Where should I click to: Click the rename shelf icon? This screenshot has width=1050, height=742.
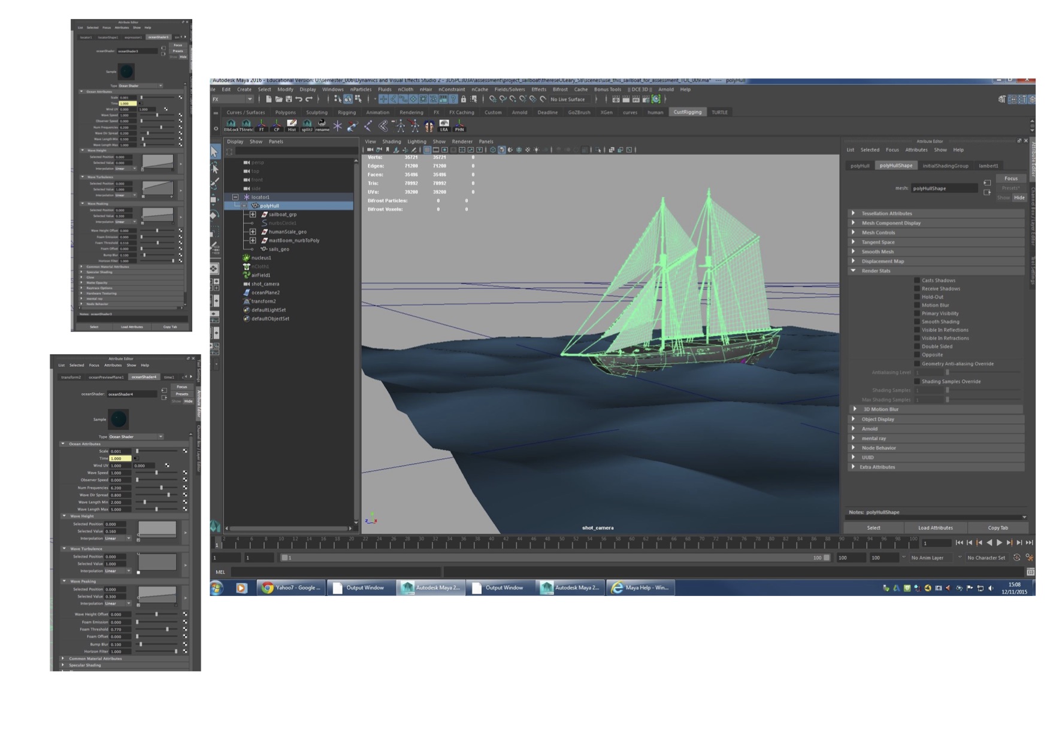pyautogui.click(x=322, y=126)
